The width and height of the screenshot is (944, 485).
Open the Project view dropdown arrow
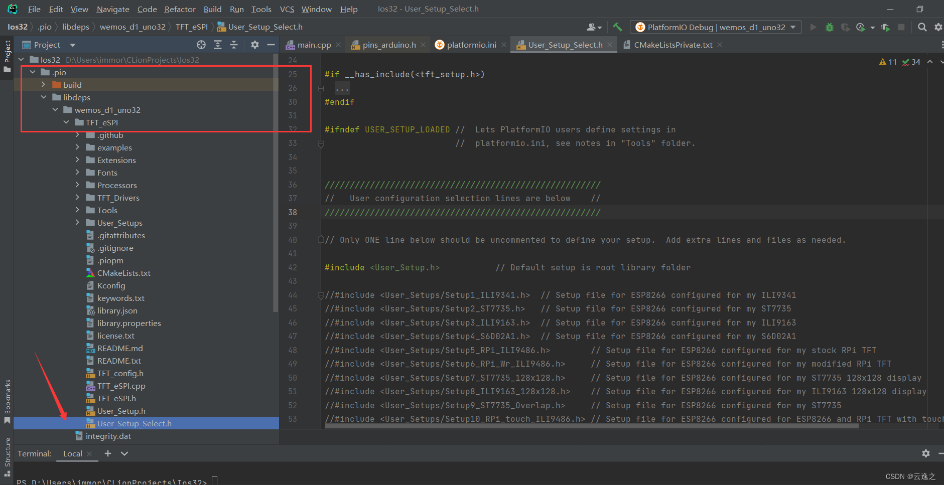73,45
